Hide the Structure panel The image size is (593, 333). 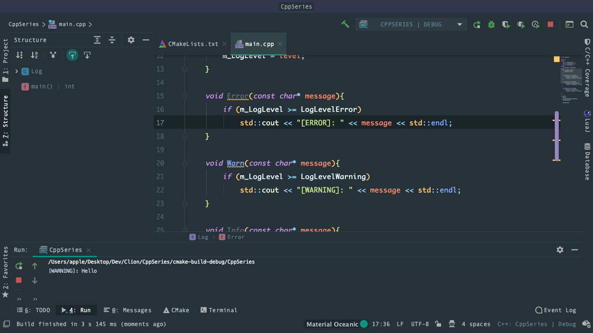coord(146,40)
